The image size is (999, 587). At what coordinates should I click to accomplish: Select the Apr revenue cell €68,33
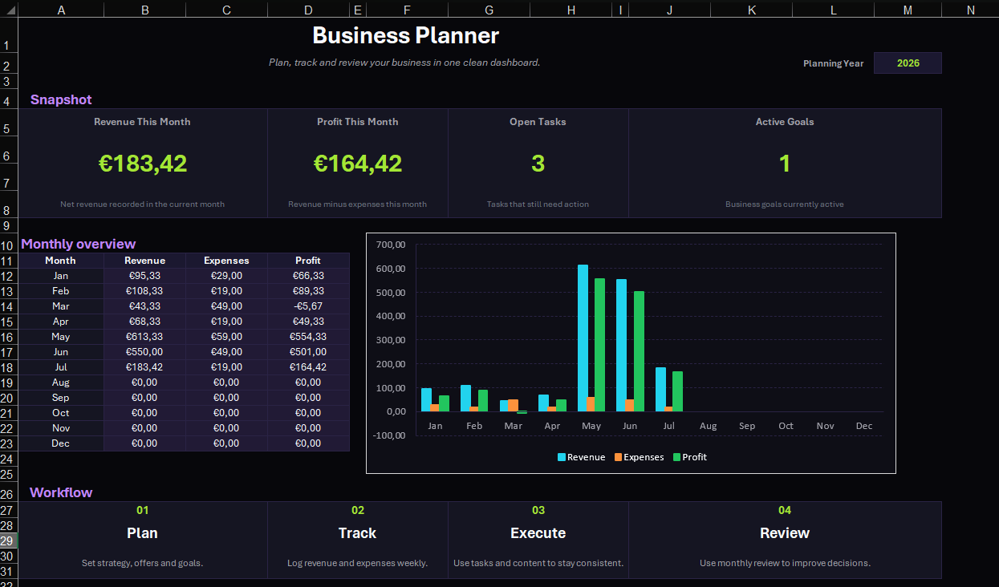(144, 322)
